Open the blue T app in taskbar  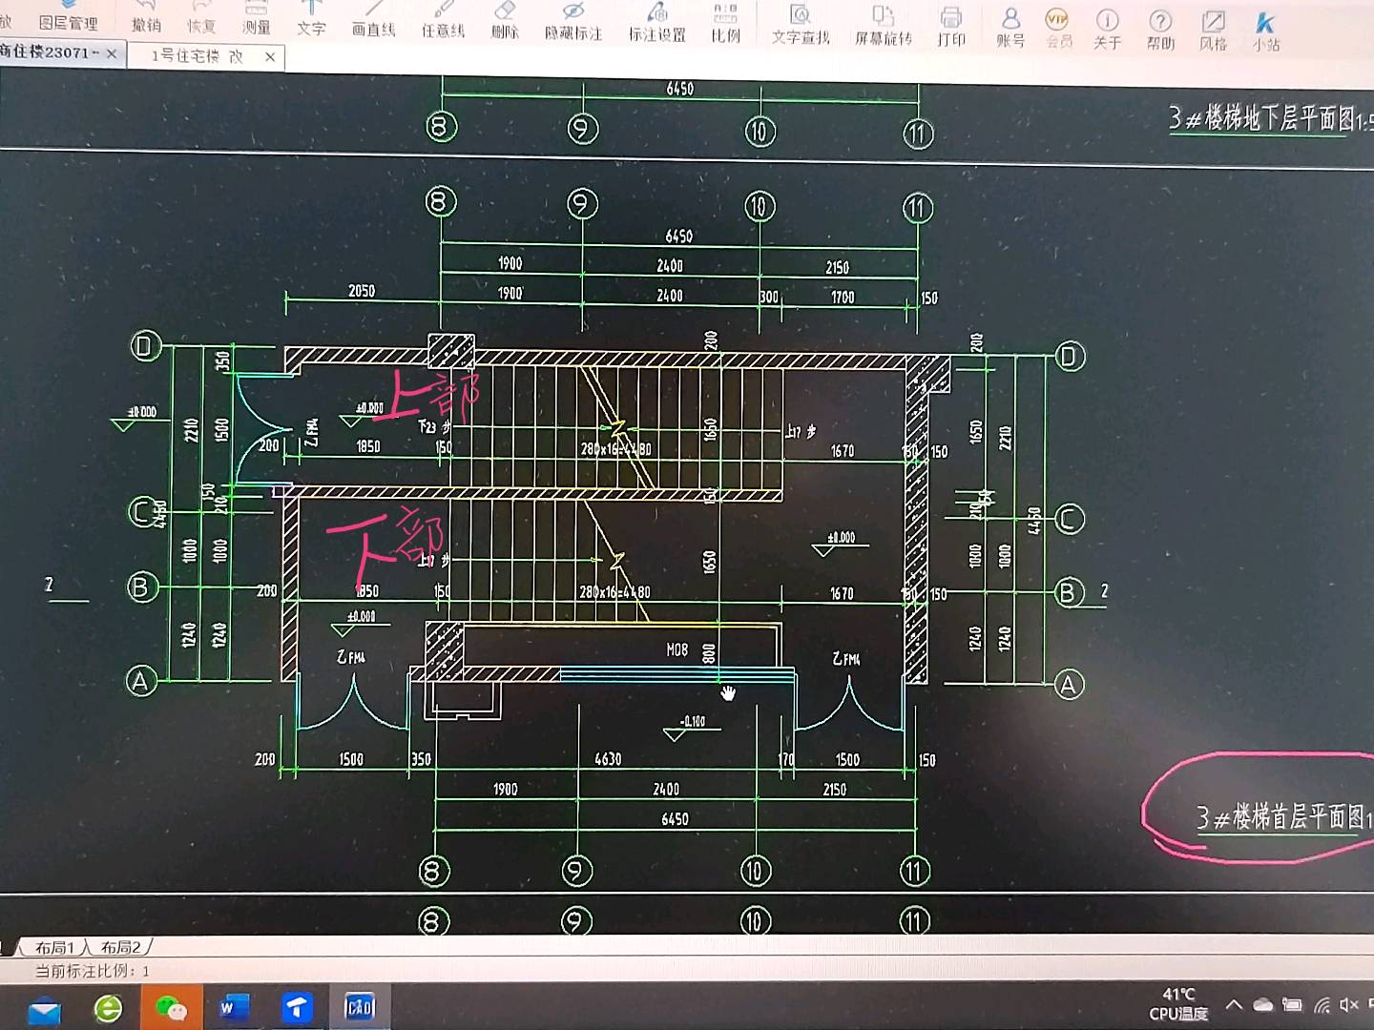coord(297,1007)
